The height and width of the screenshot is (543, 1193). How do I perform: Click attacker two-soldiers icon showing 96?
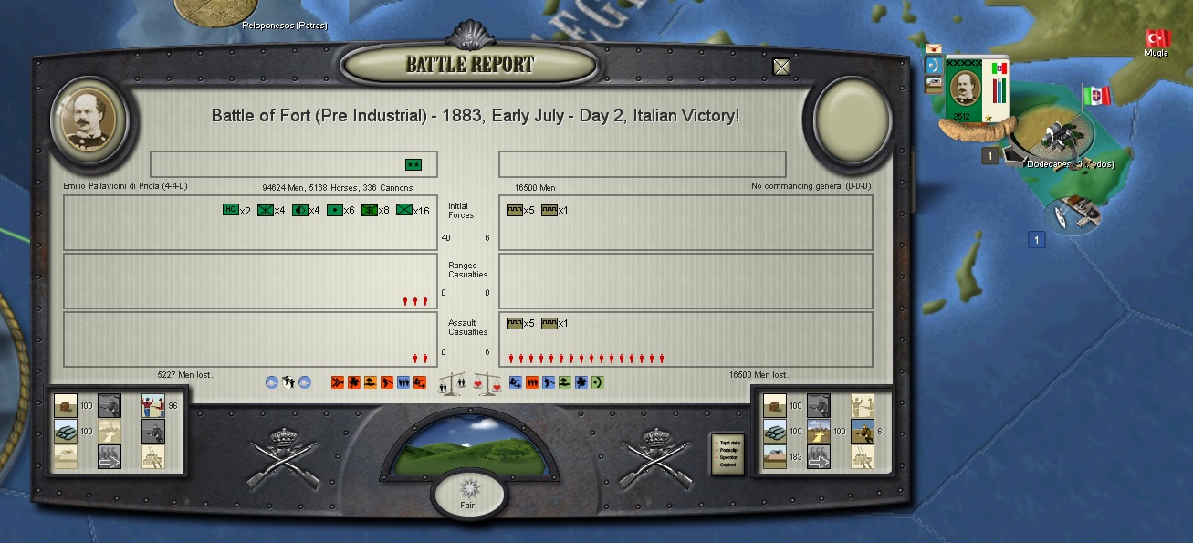click(x=153, y=405)
